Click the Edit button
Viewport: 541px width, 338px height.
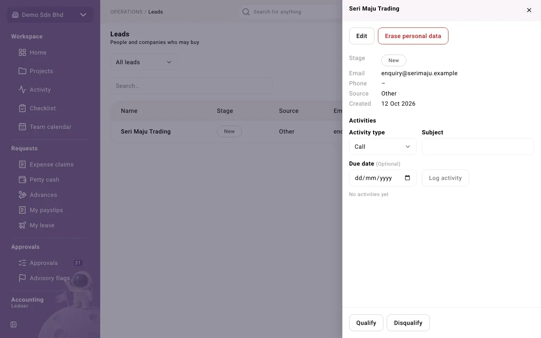[362, 36]
